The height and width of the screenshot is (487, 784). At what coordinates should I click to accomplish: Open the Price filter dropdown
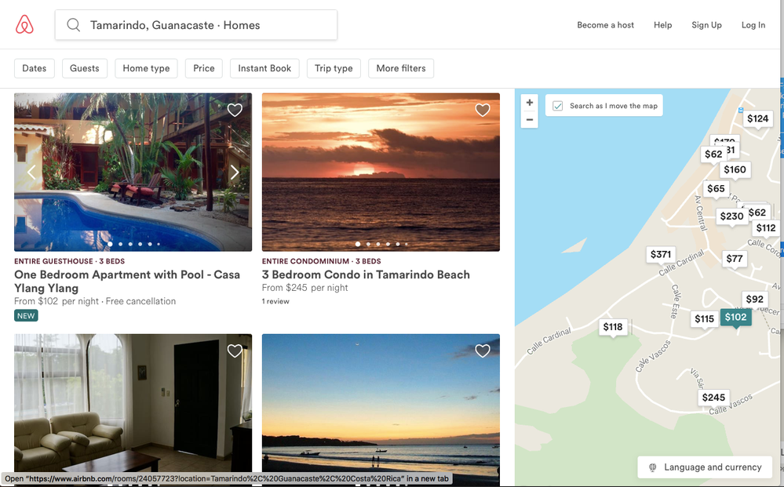[x=204, y=68]
